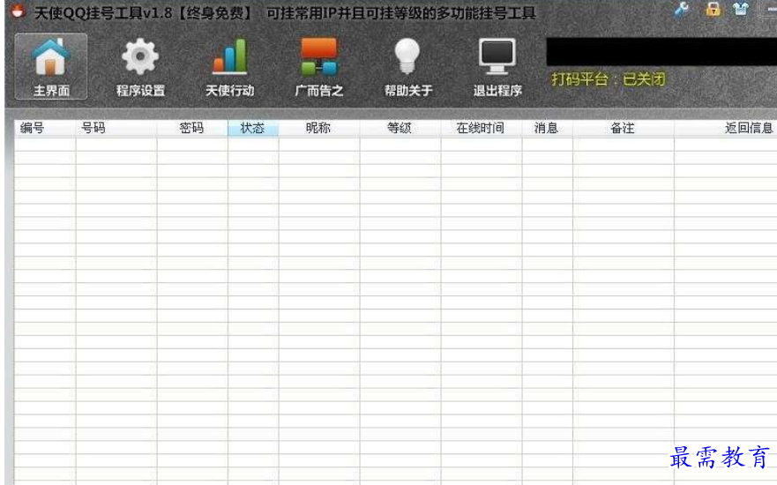Screen dimensions: 777x485
Task: Open 程序设置 gear icon
Action: click(x=140, y=57)
